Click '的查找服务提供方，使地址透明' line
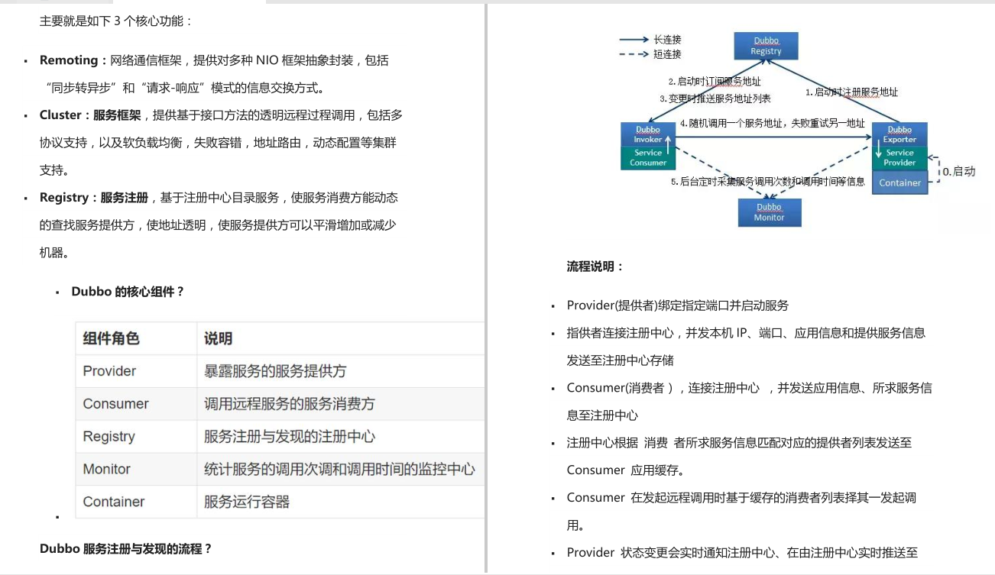Screen dimensions: 995x575 pos(218,225)
